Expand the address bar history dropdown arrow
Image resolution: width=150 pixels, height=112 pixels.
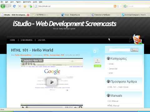(121, 6)
